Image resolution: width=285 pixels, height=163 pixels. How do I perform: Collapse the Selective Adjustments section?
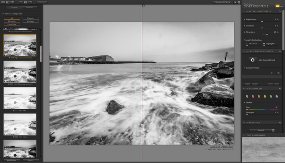[x=244, y=52]
